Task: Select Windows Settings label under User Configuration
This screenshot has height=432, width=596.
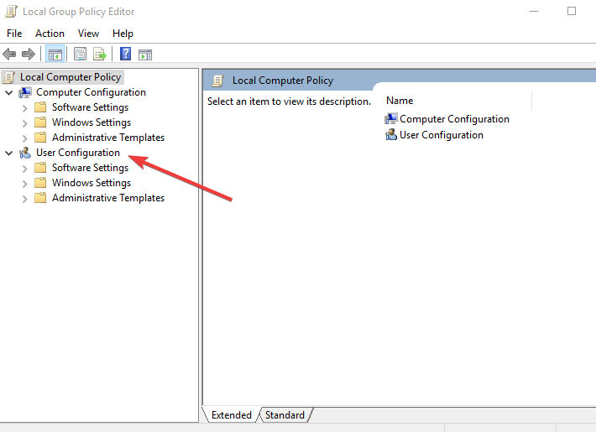Action: (x=91, y=183)
